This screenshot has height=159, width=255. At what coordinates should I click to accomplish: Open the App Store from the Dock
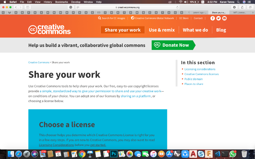(169, 154)
